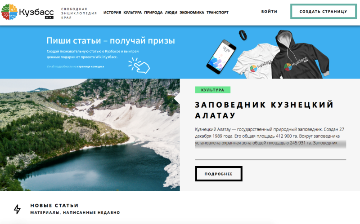Click the lightning bolt icon beside Новые статьи
360x224 pixels.
(x=17, y=209)
